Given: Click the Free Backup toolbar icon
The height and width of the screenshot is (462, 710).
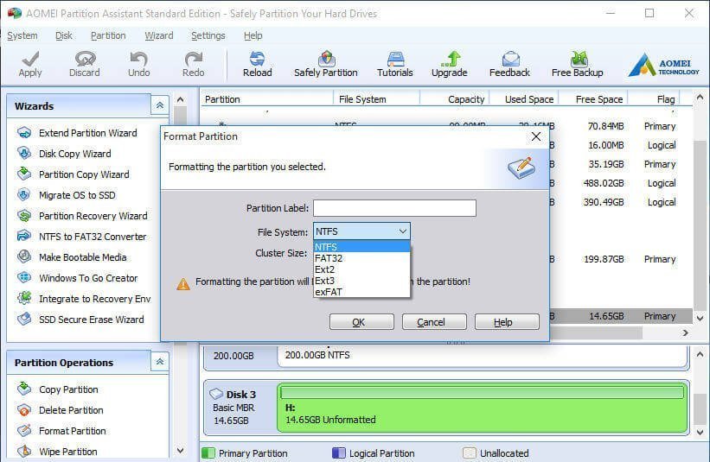Looking at the screenshot, I should click(578, 64).
